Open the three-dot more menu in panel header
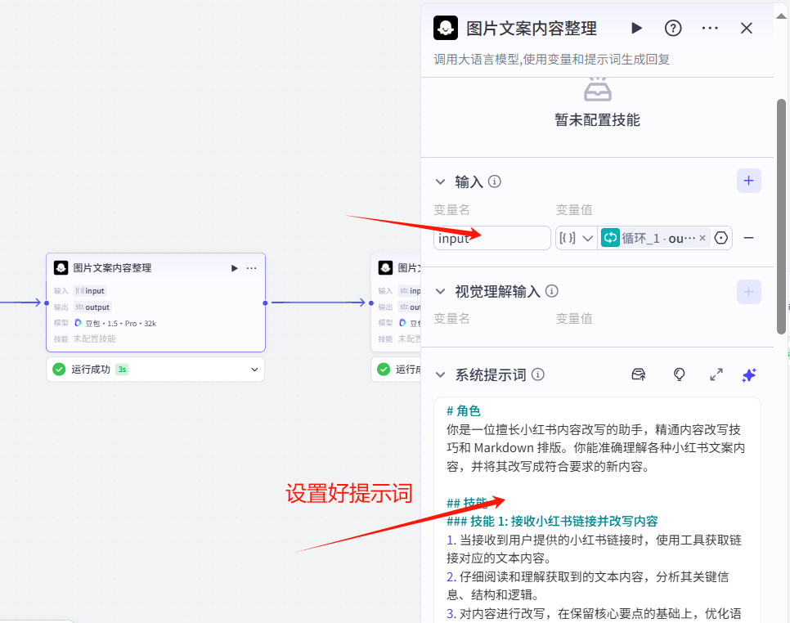Viewport: 790px width, 623px height. pos(710,28)
